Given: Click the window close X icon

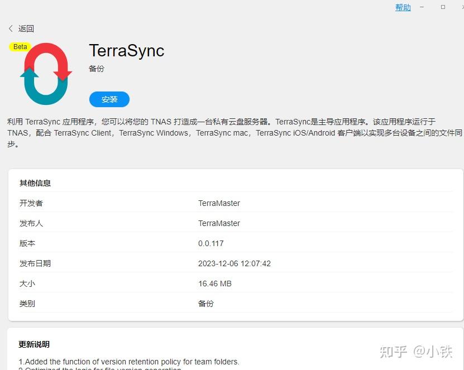Looking at the screenshot, I should tap(462, 7).
